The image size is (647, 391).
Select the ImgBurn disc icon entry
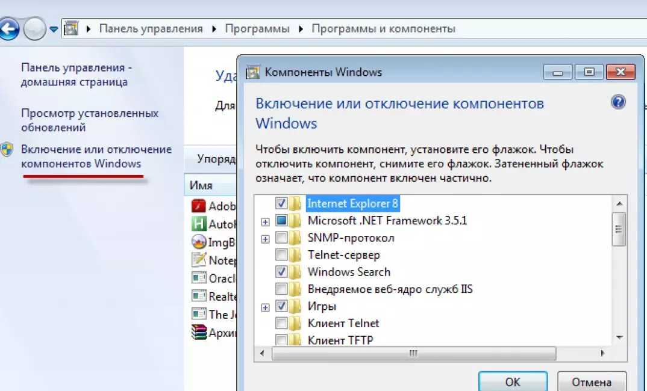[x=198, y=241]
